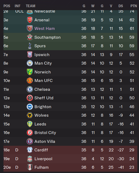Select the Bristol City team name
Viewport: 139px width, 173px height.
pyautogui.click(x=45, y=133)
